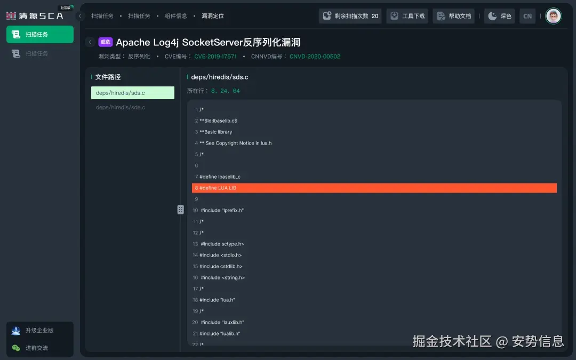Click the first 扫描任务 breadcrumb
The height and width of the screenshot is (360, 576).
click(102, 16)
